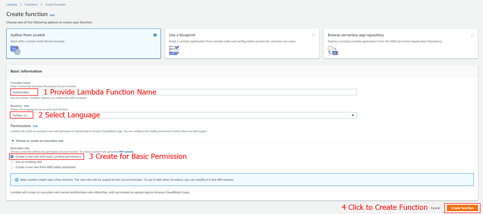This screenshot has height=214, width=483.
Task: Go to Functions in the breadcrumb
Action: [x=31, y=5]
